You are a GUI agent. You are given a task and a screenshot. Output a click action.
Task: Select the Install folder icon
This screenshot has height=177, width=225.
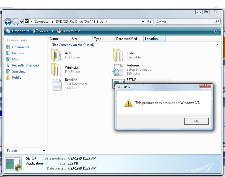coord(118,55)
